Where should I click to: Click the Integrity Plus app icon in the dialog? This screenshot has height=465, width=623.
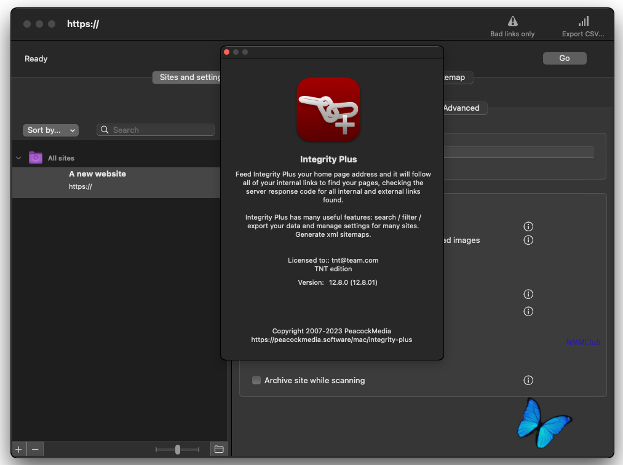[328, 109]
